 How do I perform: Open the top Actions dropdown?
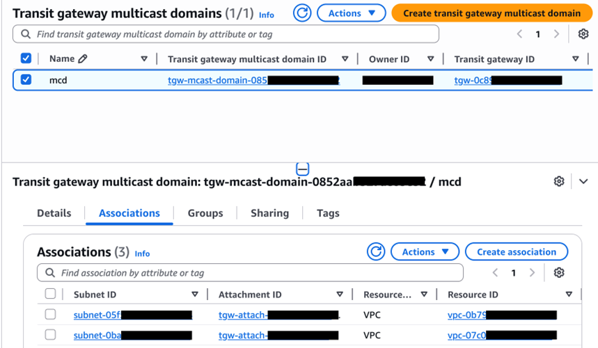(351, 13)
